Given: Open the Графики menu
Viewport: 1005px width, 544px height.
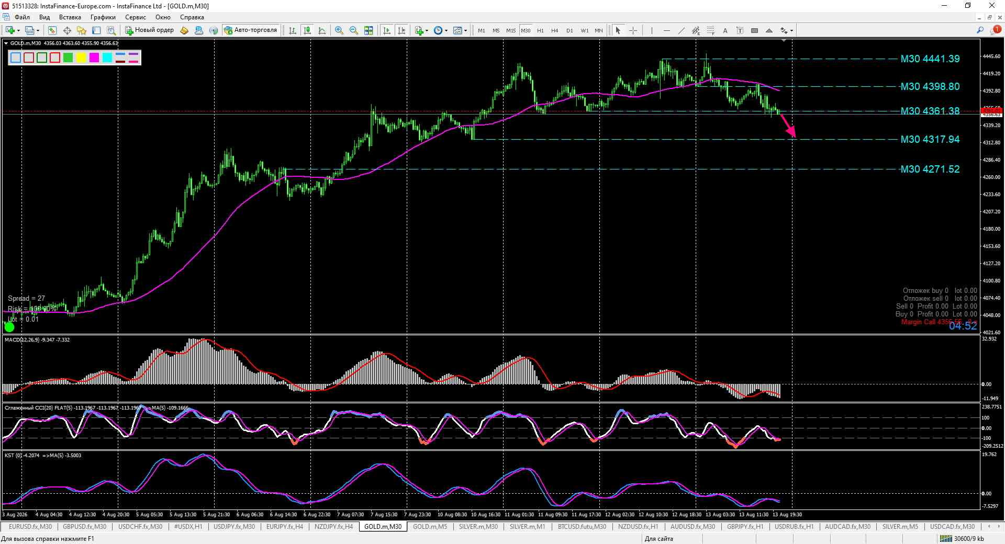Looking at the screenshot, I should [x=103, y=17].
